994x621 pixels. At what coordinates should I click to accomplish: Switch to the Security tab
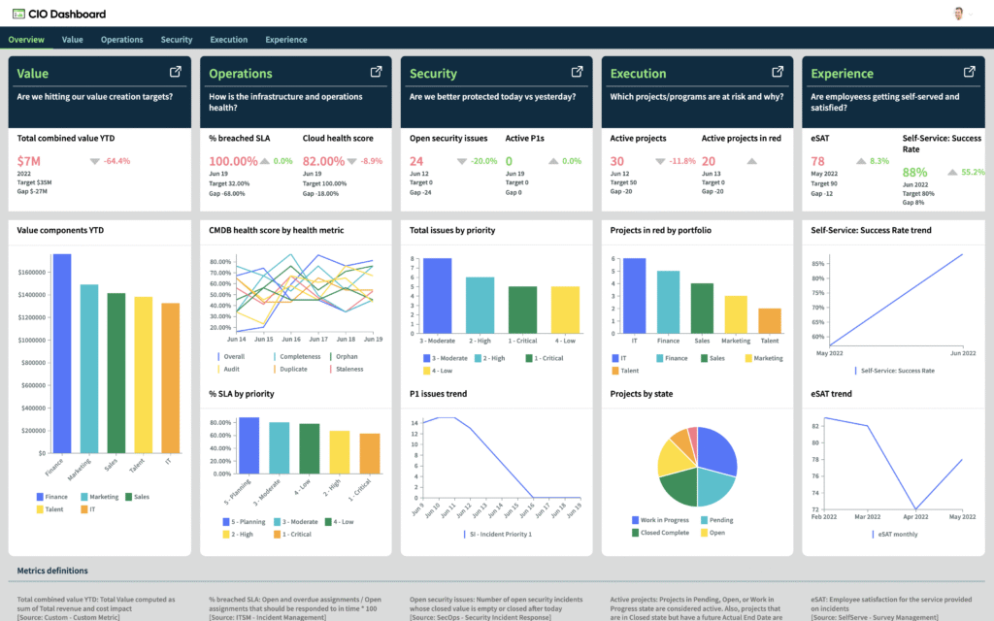176,39
